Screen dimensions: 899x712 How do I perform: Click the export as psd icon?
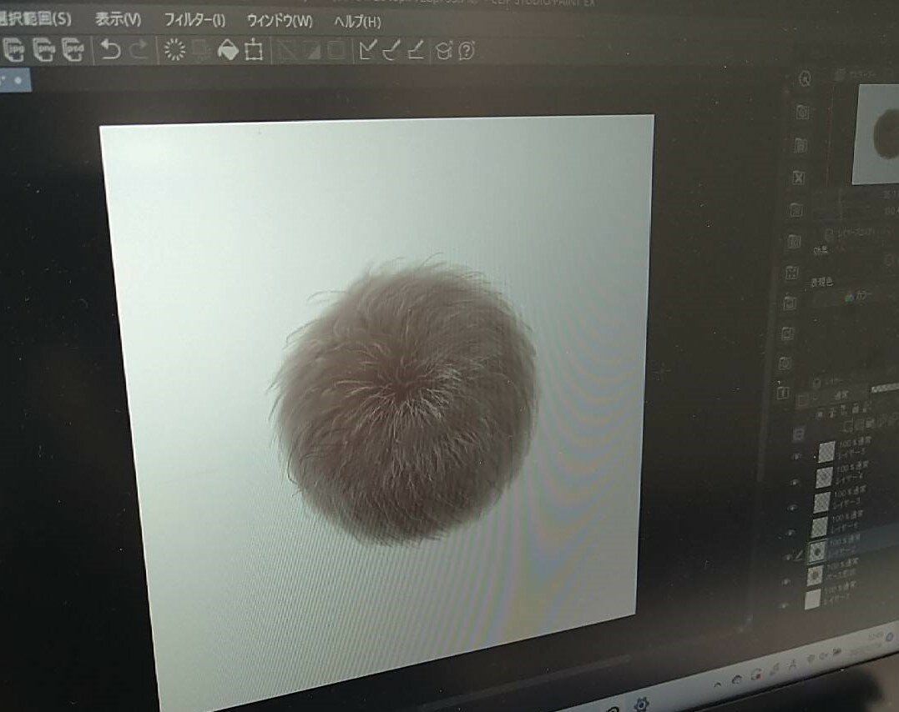click(73, 50)
